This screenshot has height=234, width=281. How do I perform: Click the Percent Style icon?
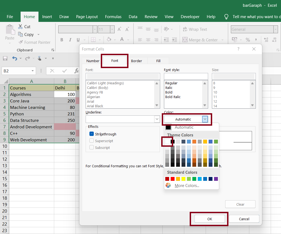click(x=248, y=40)
